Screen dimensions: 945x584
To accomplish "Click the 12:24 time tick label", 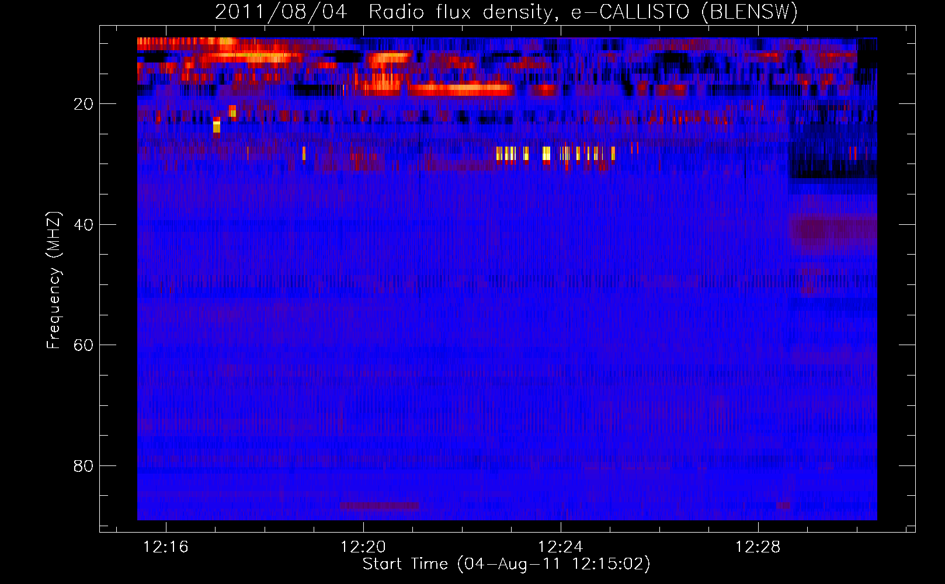I will [x=561, y=547].
